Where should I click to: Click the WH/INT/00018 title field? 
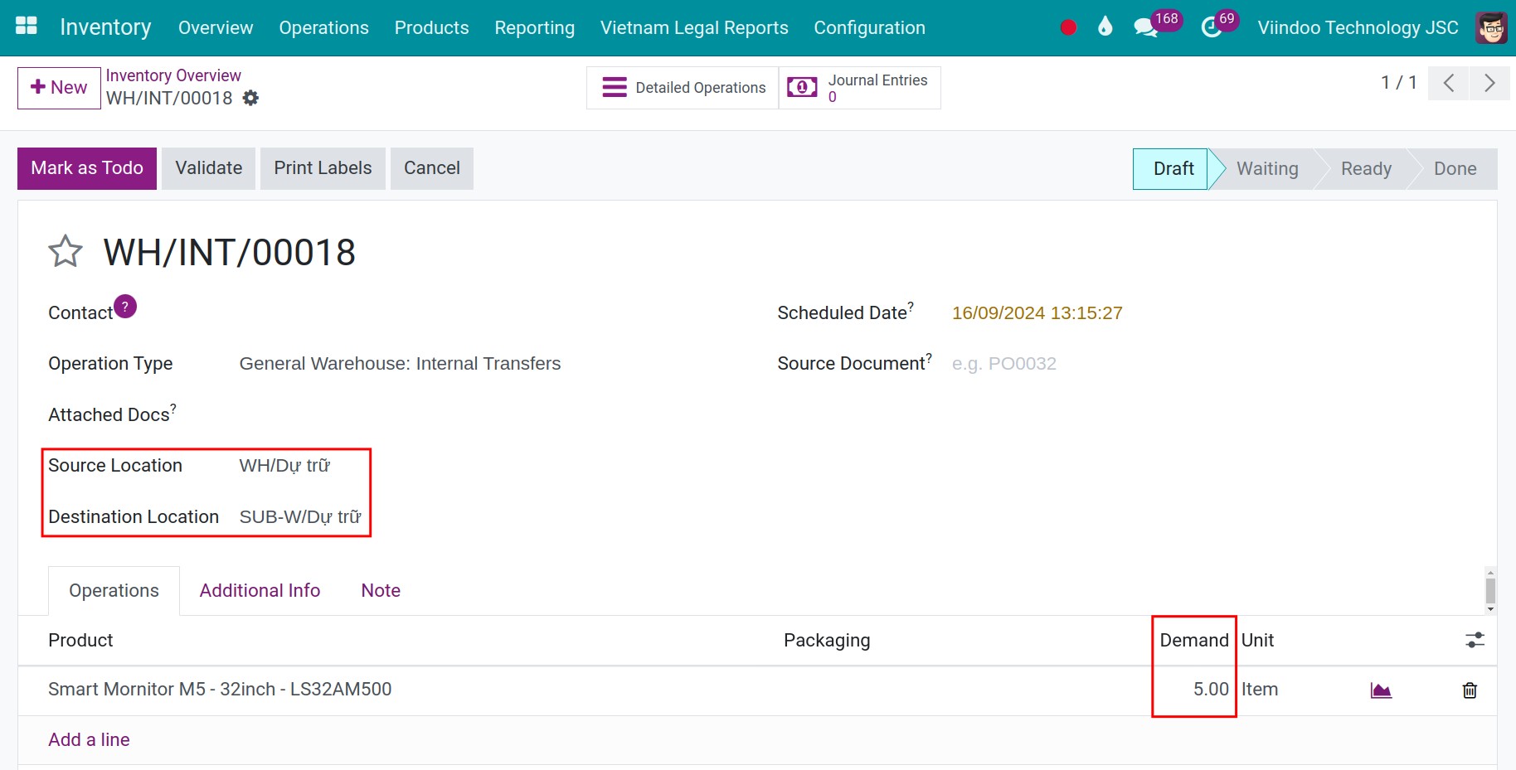point(229,252)
